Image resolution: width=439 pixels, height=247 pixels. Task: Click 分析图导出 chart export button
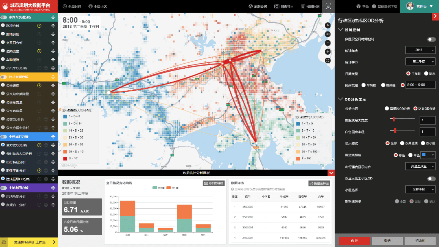click(214, 183)
